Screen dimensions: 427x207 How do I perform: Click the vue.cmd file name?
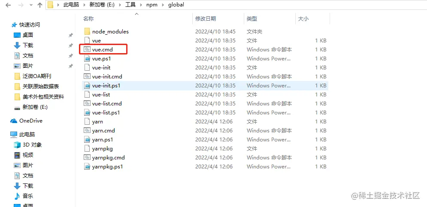(x=103, y=50)
